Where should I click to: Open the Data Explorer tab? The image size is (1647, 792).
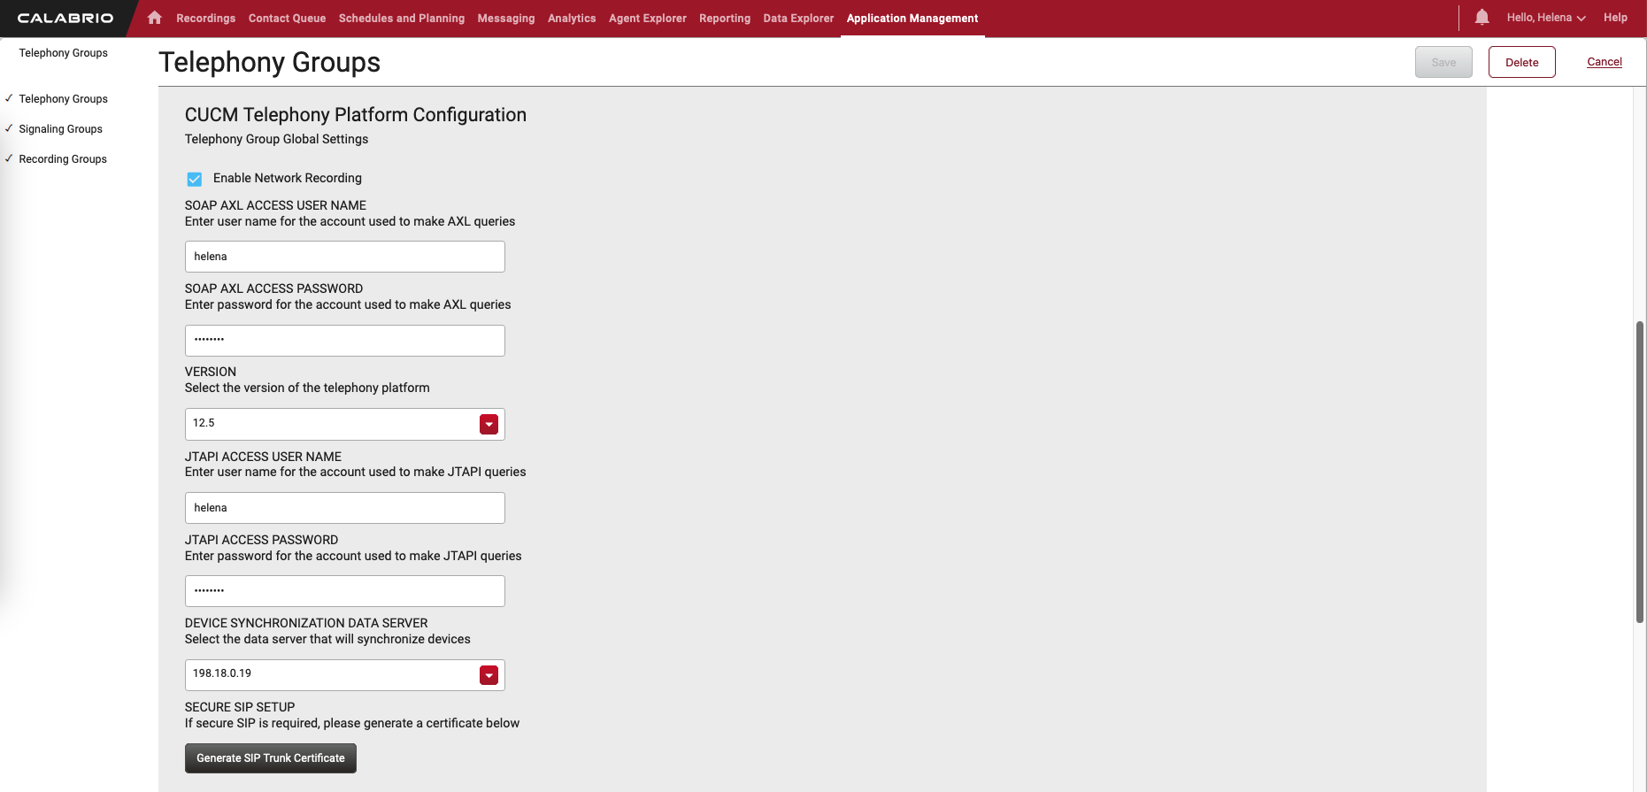click(797, 19)
